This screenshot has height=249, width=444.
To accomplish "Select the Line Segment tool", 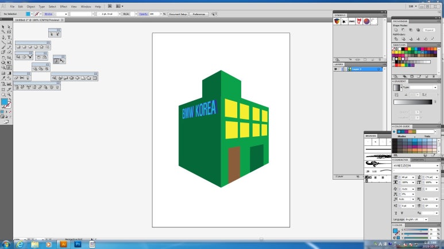I will coord(3,42).
